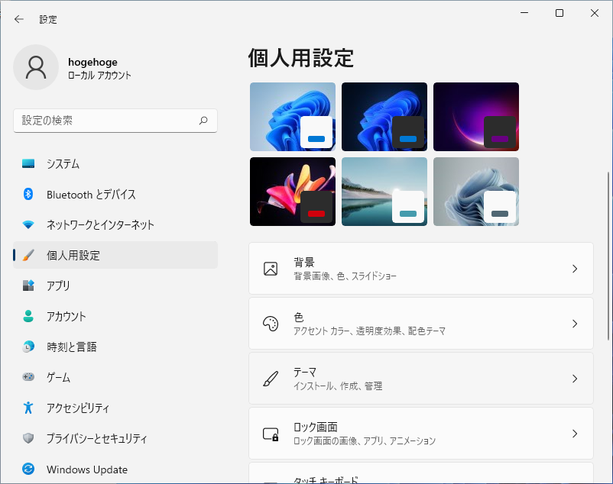Open プライバシーとセキュリティ settings
613x484 pixels.
point(115,438)
